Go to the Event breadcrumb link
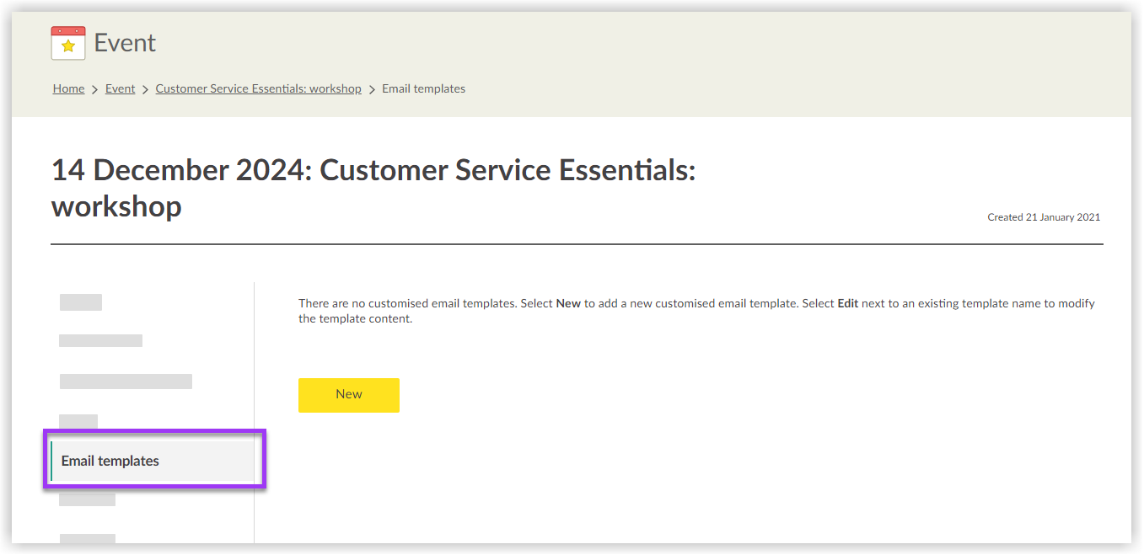Viewport: 1144px width, 555px height. tap(120, 88)
